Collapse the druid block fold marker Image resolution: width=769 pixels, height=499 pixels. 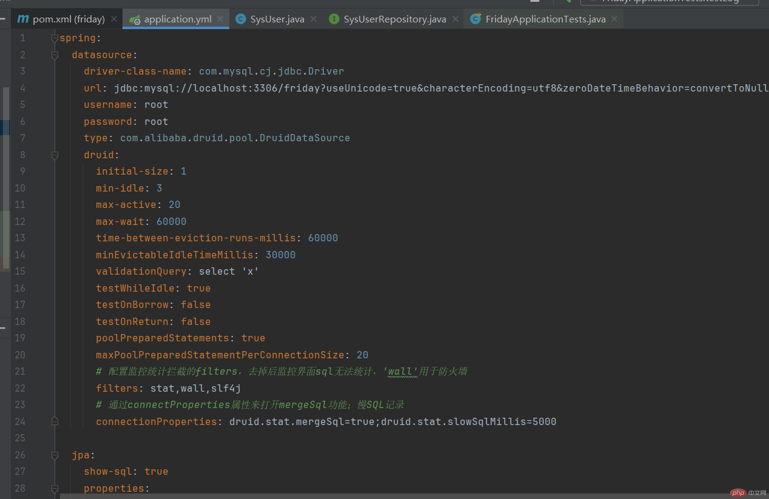[55, 155]
